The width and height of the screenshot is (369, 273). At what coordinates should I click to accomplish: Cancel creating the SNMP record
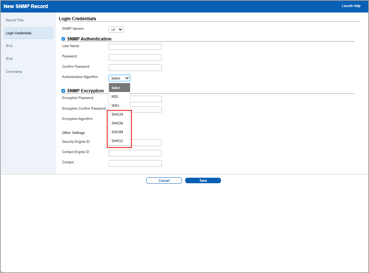click(x=164, y=180)
